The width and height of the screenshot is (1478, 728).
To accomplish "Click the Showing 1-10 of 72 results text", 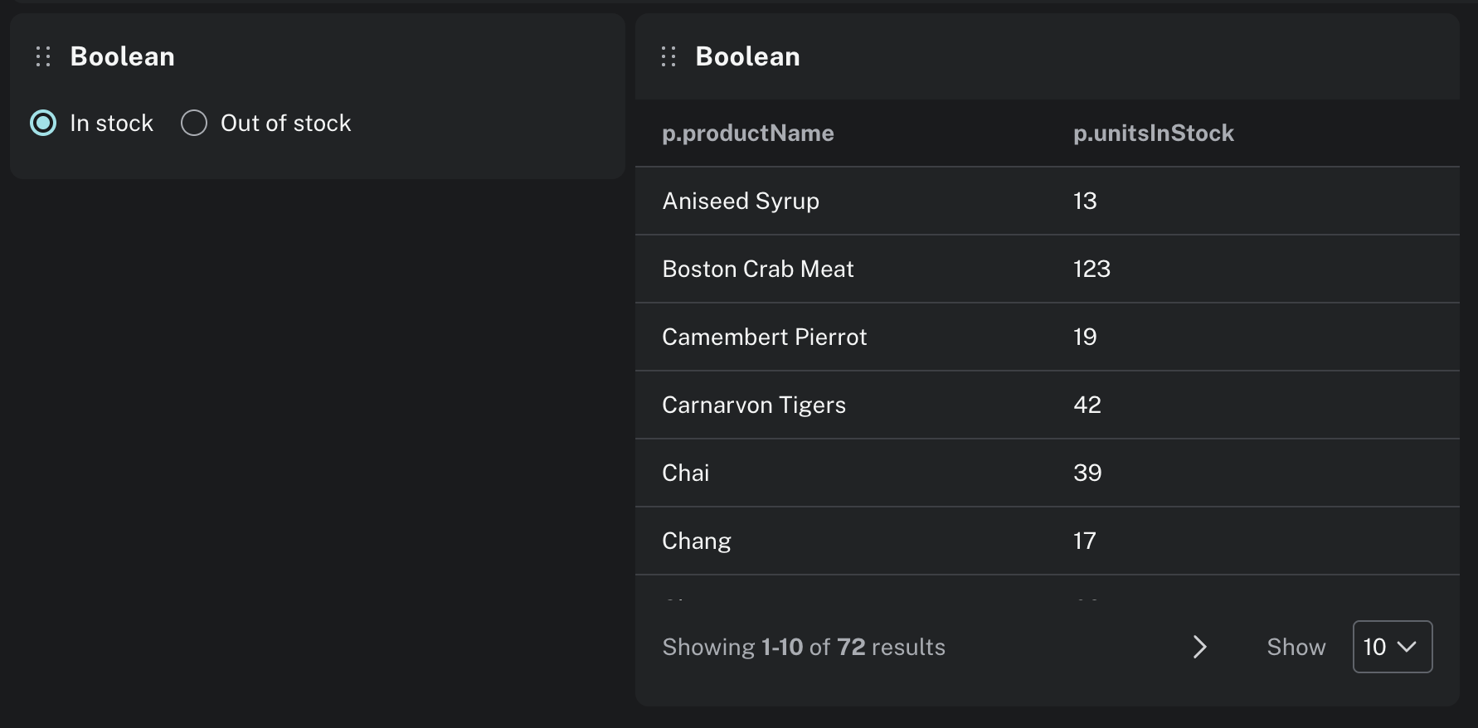I will click(x=803, y=647).
